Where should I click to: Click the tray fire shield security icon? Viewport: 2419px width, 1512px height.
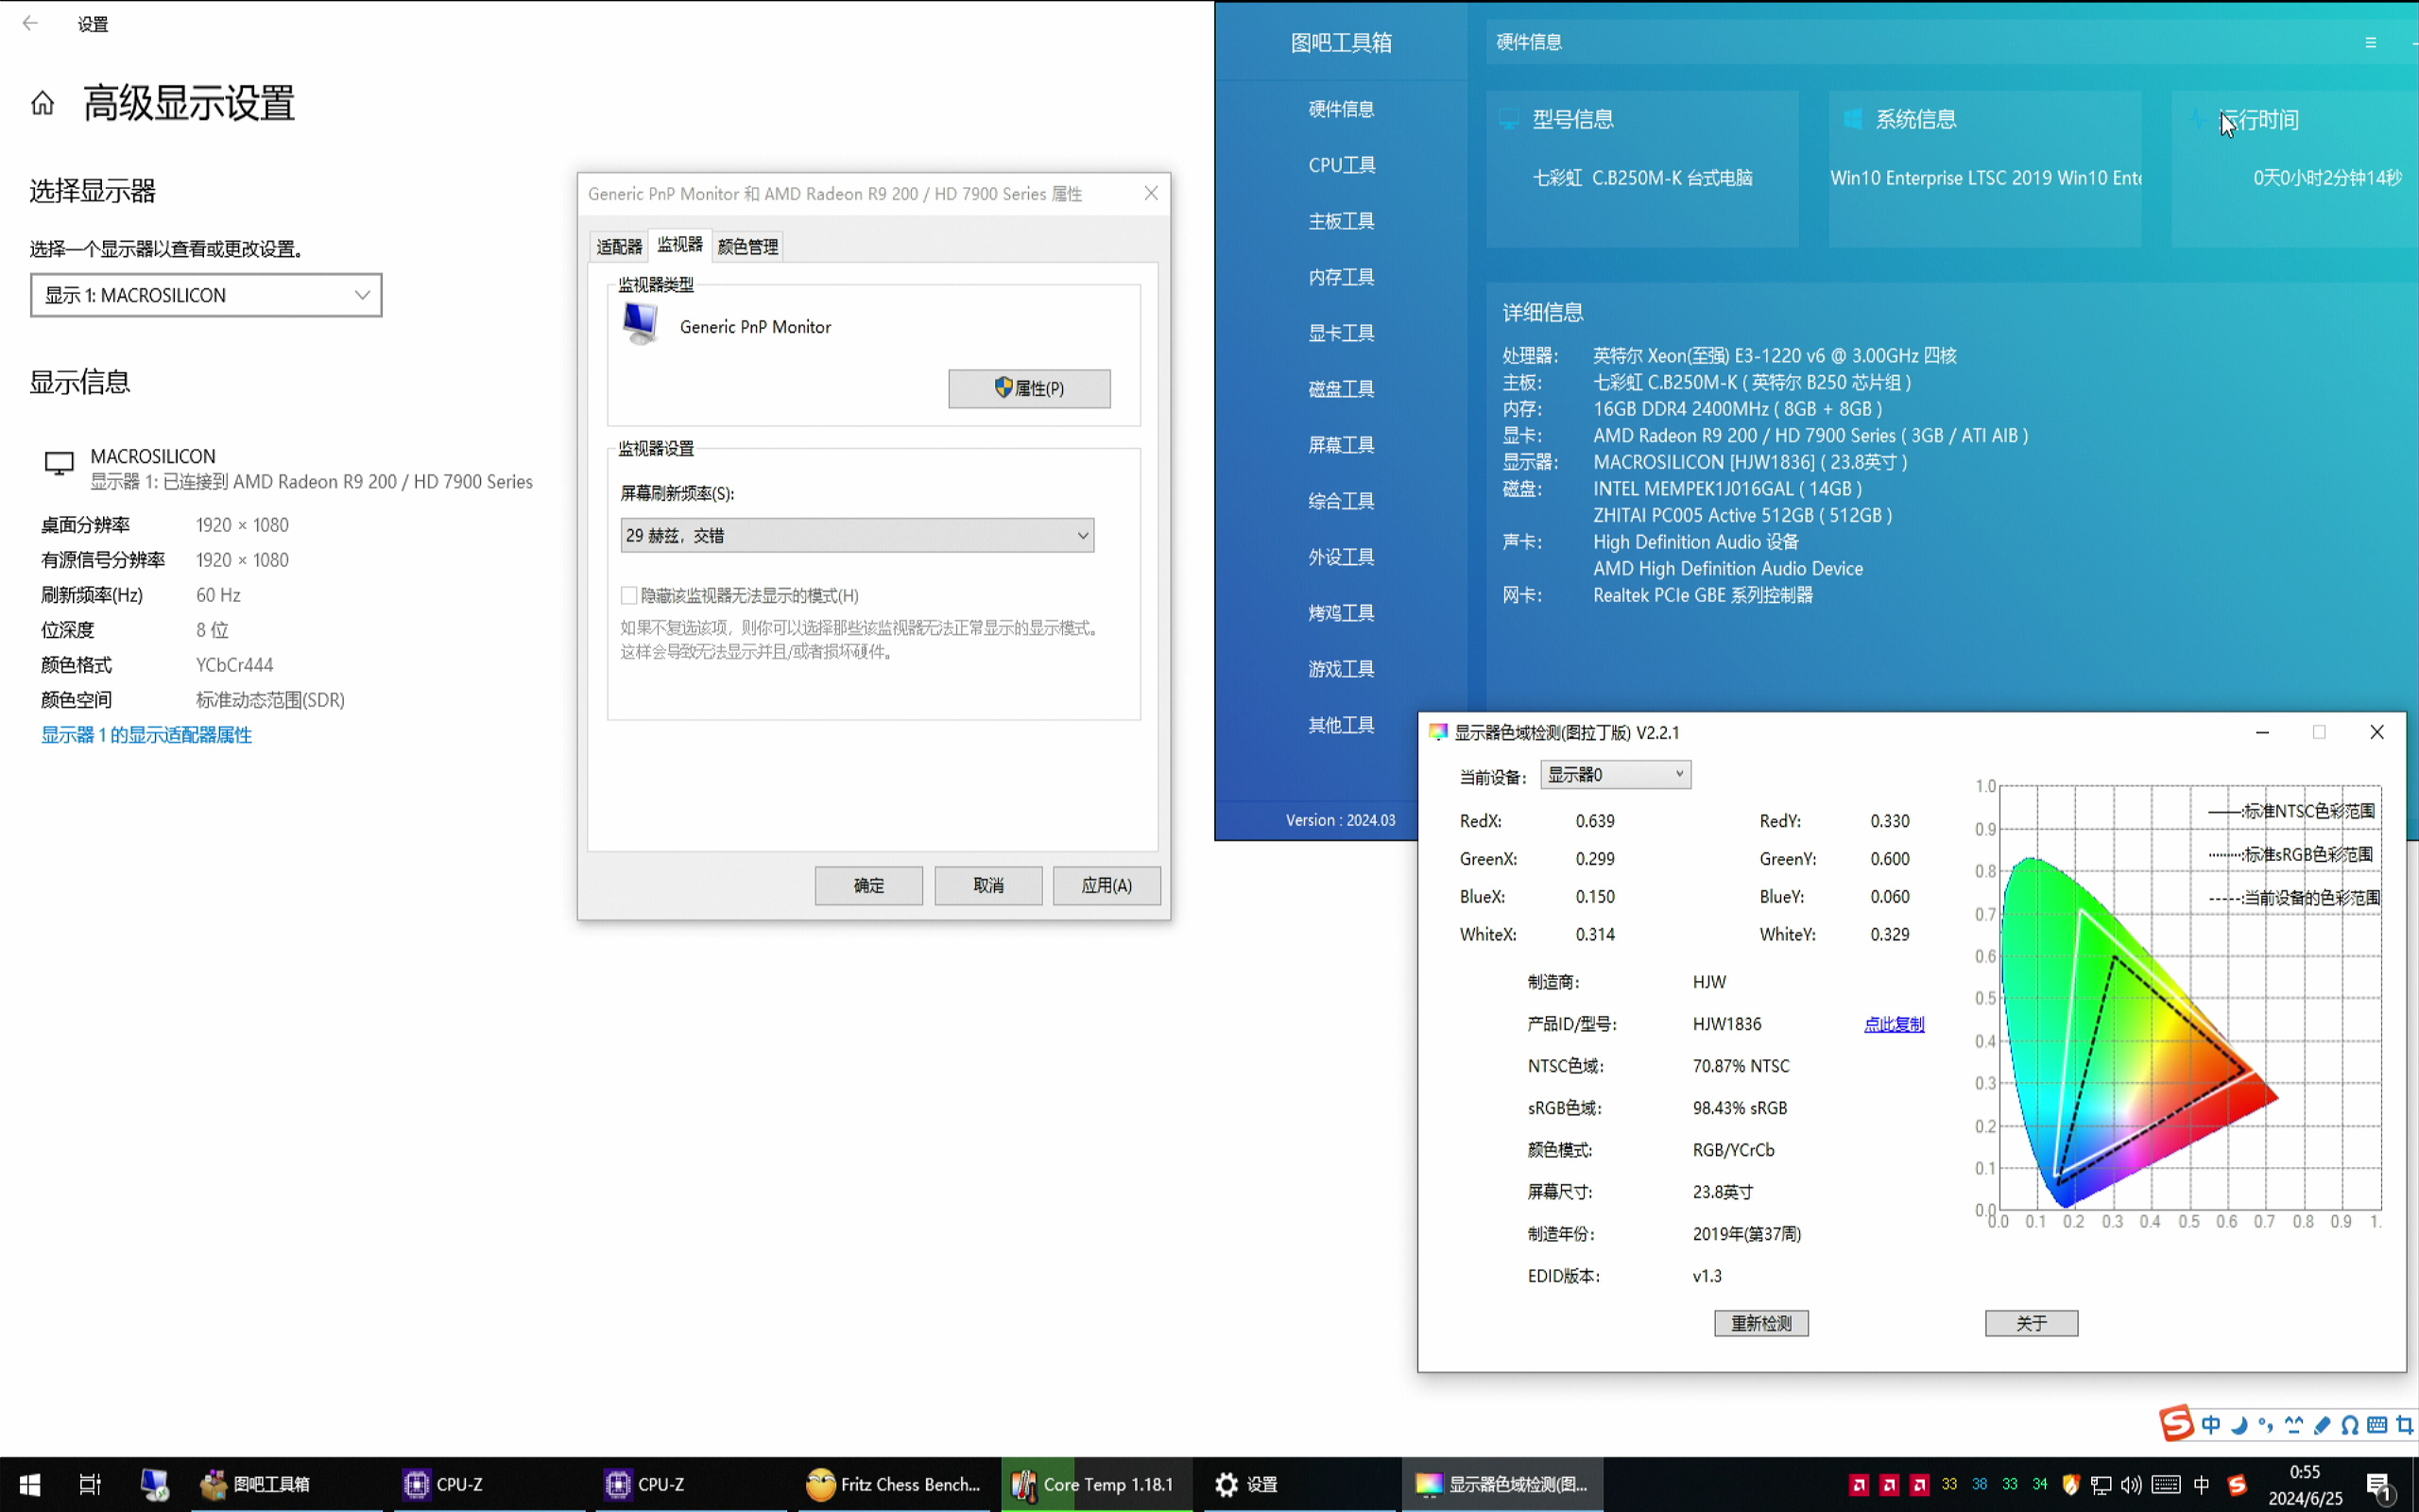[2071, 1485]
